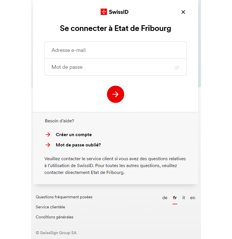View the Conditions générales

pyautogui.click(x=54, y=217)
